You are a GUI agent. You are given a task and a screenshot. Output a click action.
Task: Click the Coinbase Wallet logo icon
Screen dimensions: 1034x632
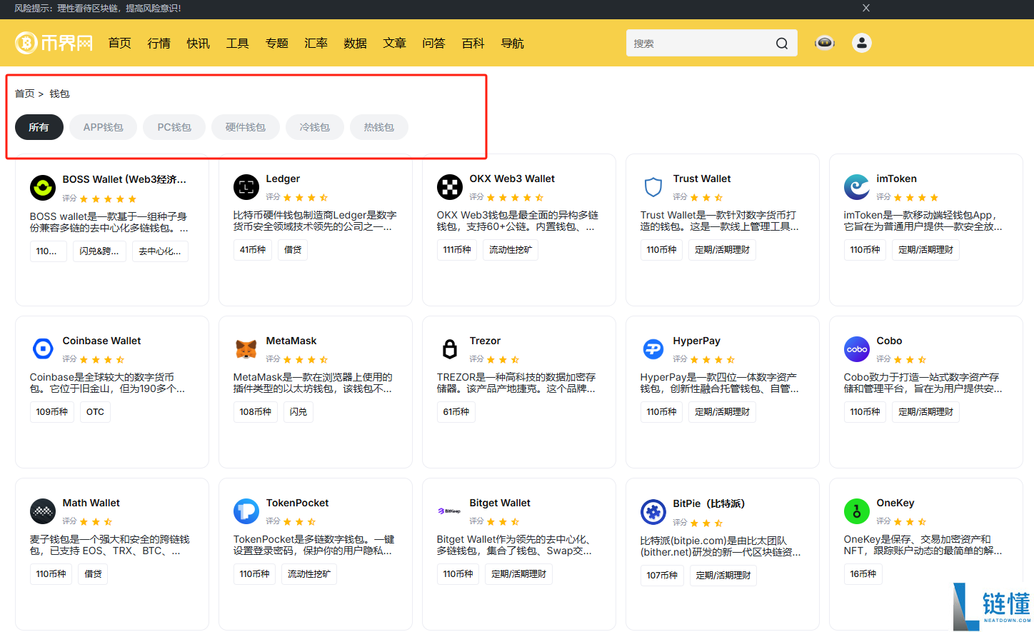click(43, 348)
